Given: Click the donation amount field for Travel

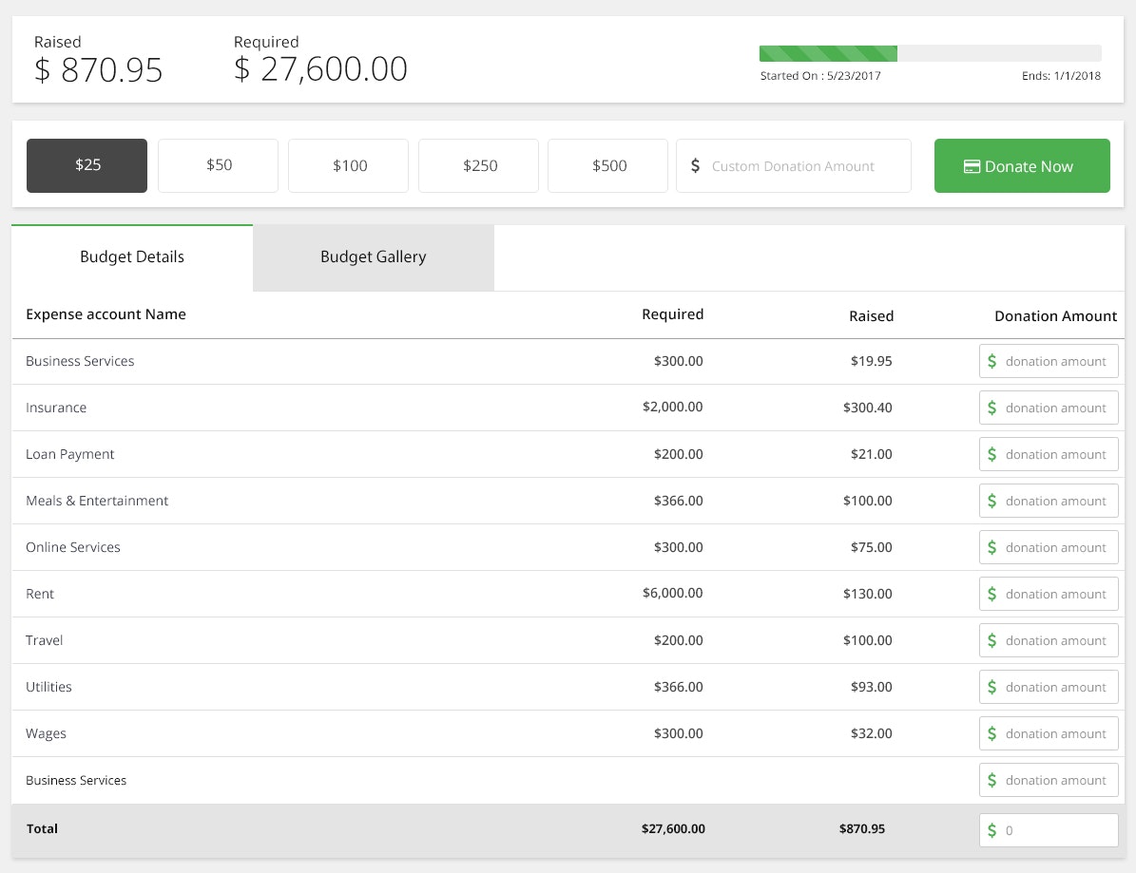Looking at the screenshot, I should point(1049,640).
